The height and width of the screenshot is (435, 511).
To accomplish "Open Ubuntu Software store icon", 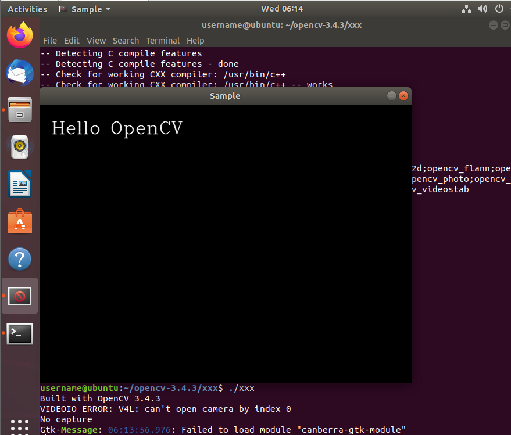I will point(20,221).
